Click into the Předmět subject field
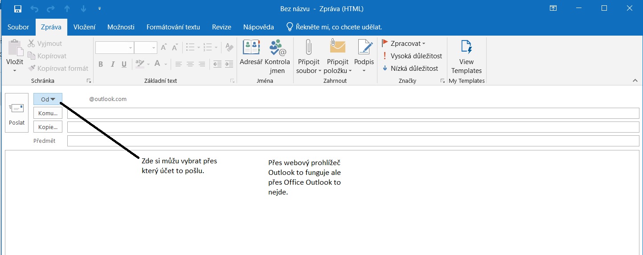 tap(353, 141)
